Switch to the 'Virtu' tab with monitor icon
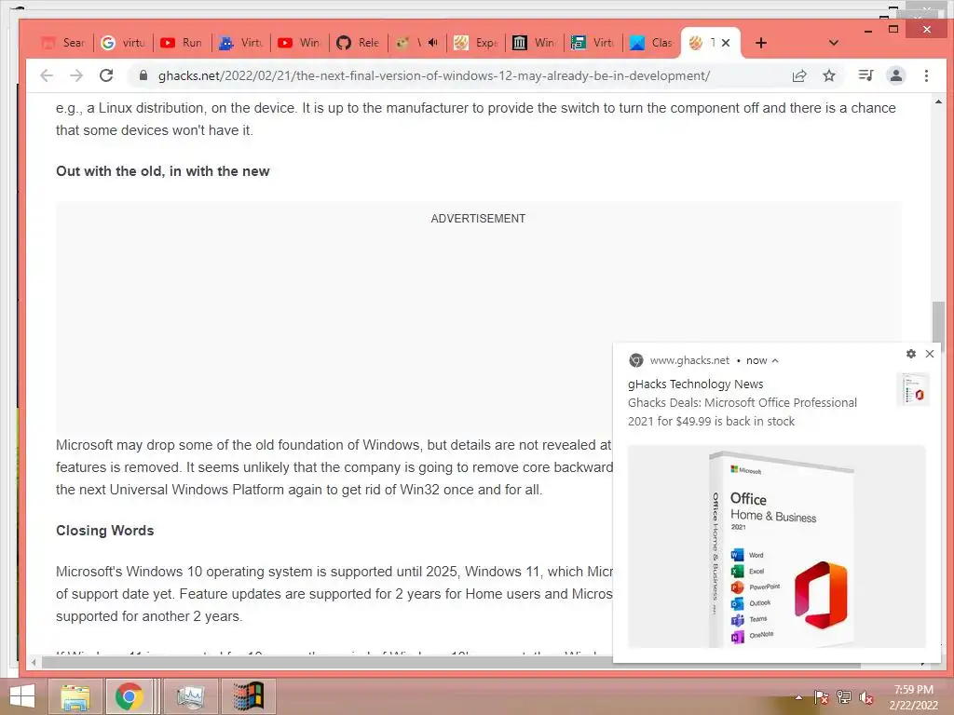 (x=593, y=43)
